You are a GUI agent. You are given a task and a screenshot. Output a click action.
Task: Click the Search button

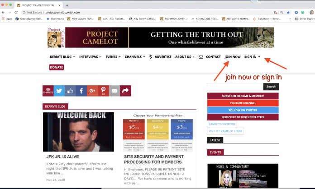(271, 87)
